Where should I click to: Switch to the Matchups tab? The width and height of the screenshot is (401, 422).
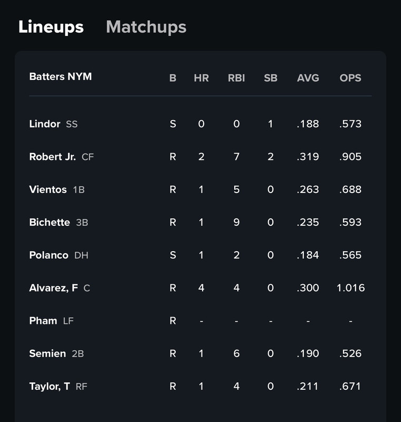[146, 27]
